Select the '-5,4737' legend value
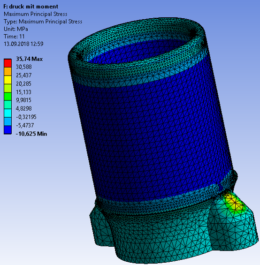Screen dimensions: 260x265 25,125
